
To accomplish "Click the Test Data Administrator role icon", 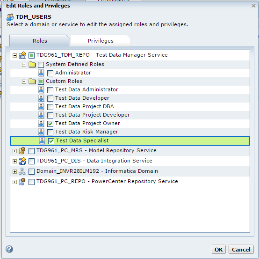I will coord(41,90).
